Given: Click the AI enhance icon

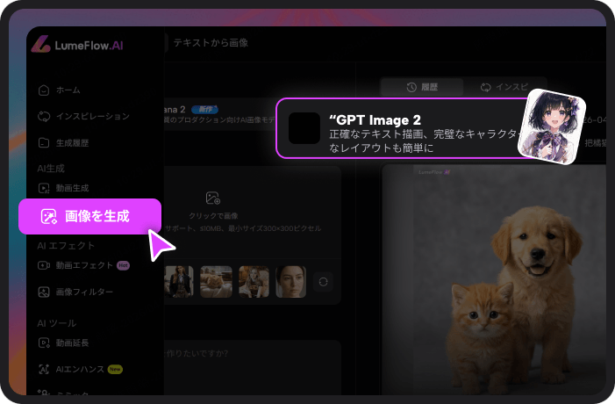Looking at the screenshot, I should pos(44,369).
